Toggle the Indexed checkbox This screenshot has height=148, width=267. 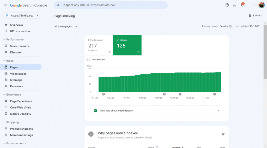(x=118, y=40)
